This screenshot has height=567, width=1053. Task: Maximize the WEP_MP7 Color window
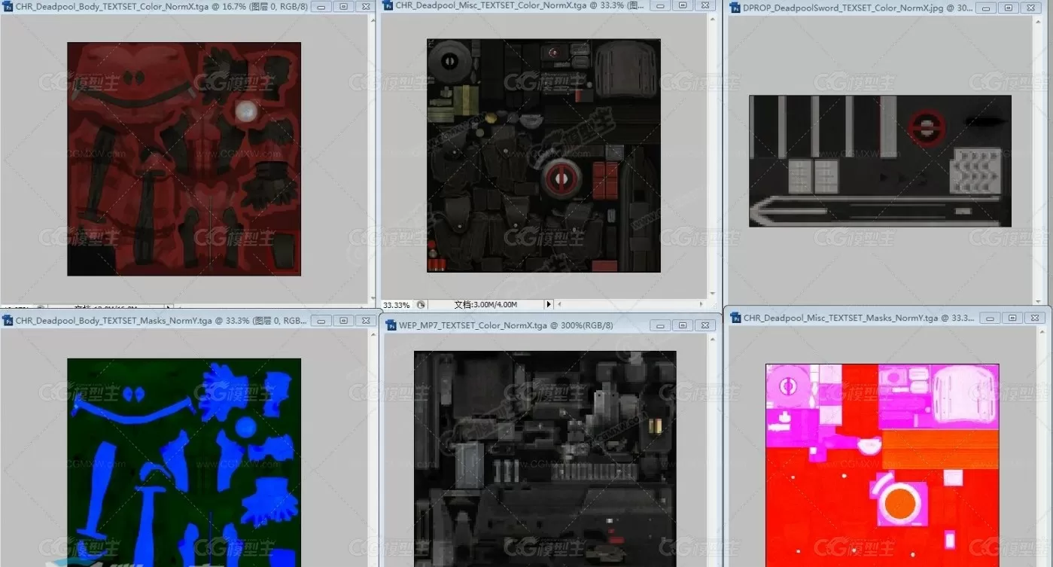pos(683,325)
